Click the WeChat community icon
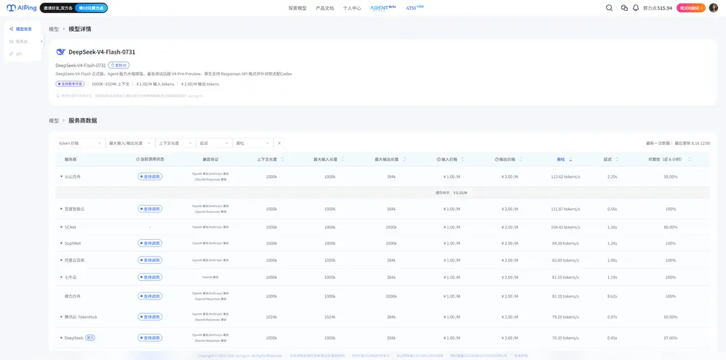This screenshot has height=360, width=726. [624, 8]
